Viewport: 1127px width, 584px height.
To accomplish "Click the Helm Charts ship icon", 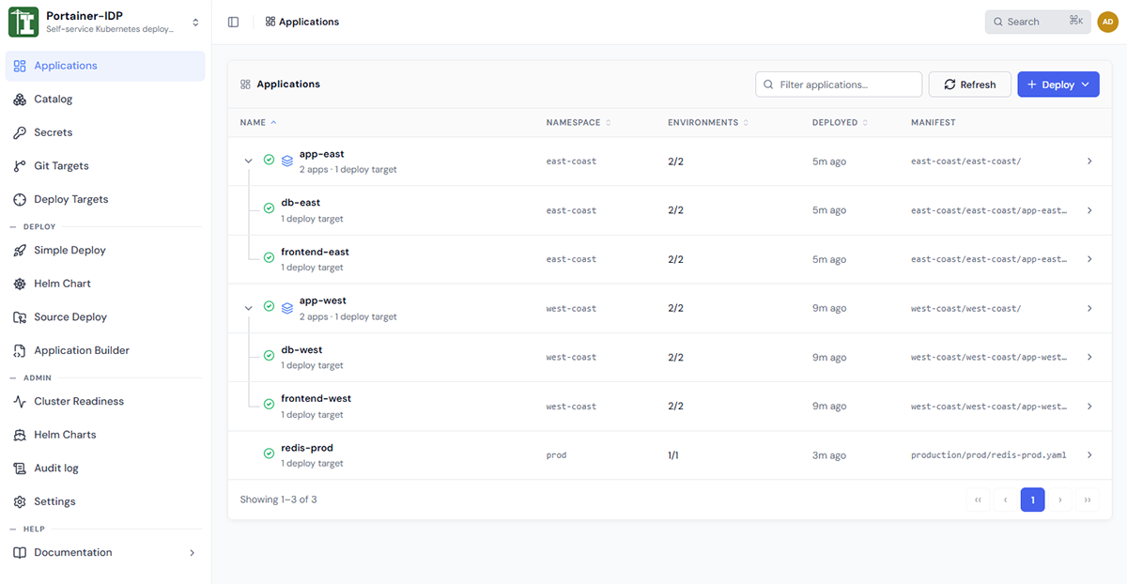I will coord(20,435).
